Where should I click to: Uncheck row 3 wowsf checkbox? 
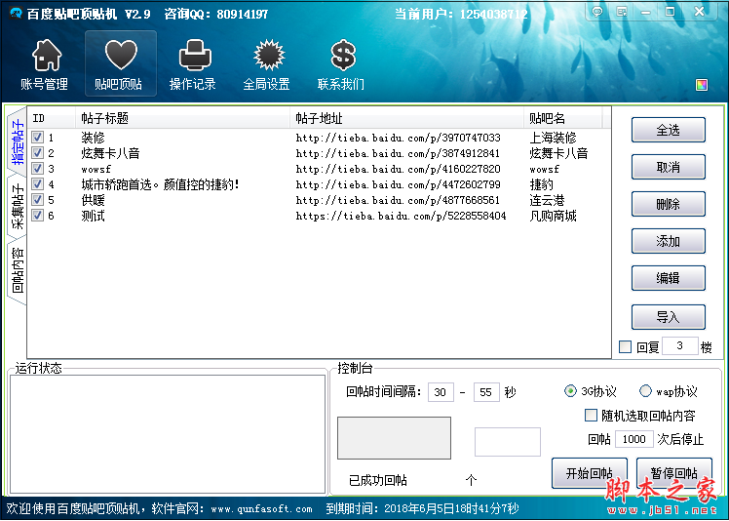(x=38, y=168)
